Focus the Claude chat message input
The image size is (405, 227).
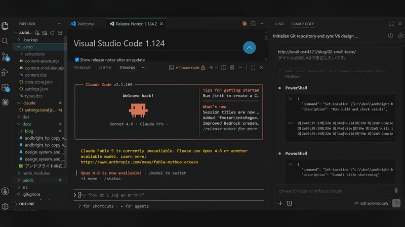click(x=335, y=191)
